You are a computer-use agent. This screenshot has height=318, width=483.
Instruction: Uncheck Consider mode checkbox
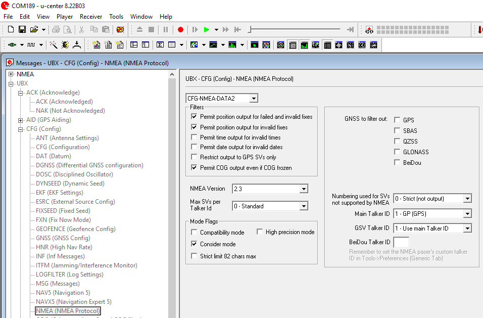click(x=195, y=244)
